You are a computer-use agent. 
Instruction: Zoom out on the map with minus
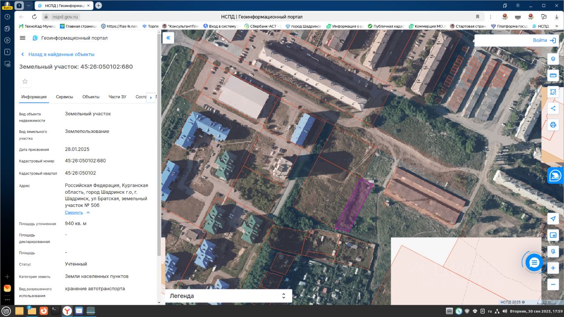coord(553,284)
